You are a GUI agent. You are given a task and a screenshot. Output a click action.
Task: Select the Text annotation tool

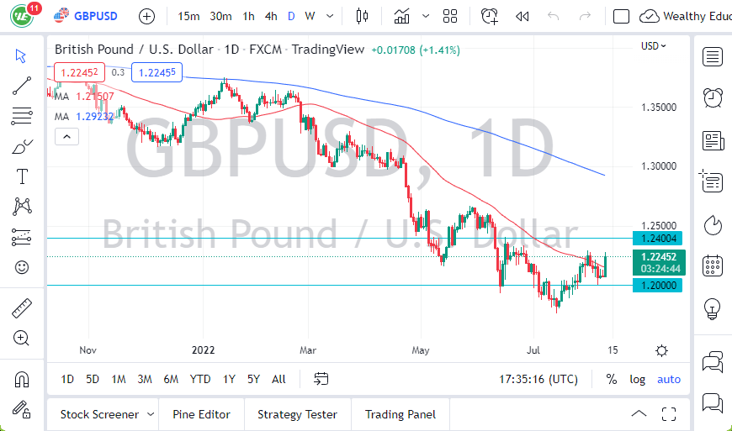[x=21, y=176]
